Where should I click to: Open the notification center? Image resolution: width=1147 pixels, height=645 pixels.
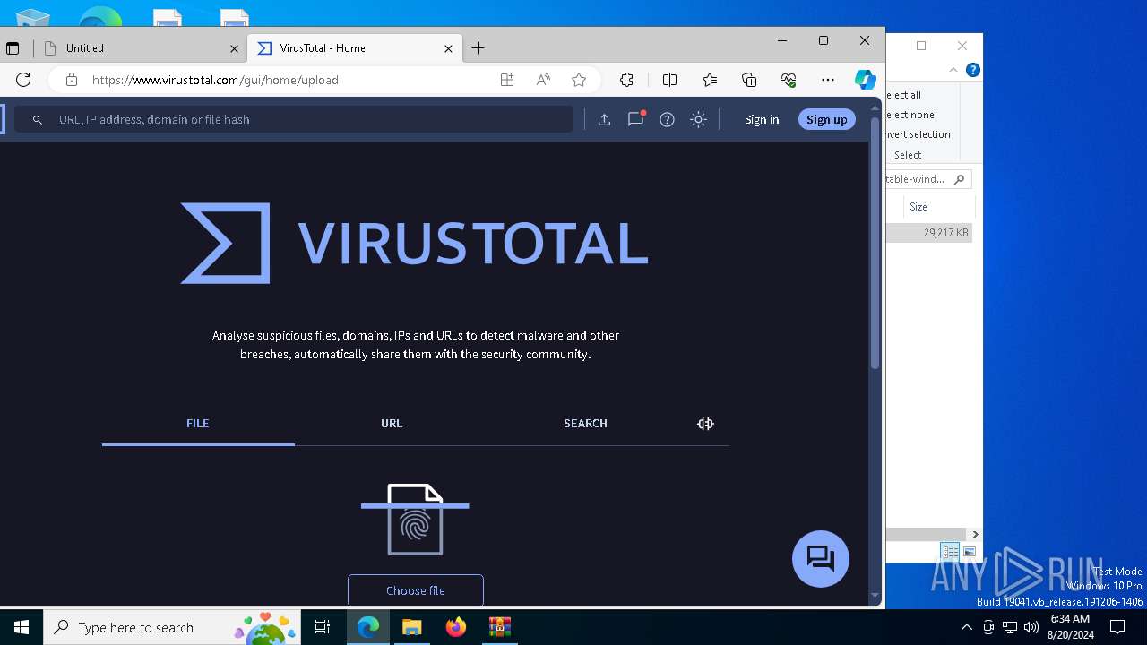[x=1117, y=627]
